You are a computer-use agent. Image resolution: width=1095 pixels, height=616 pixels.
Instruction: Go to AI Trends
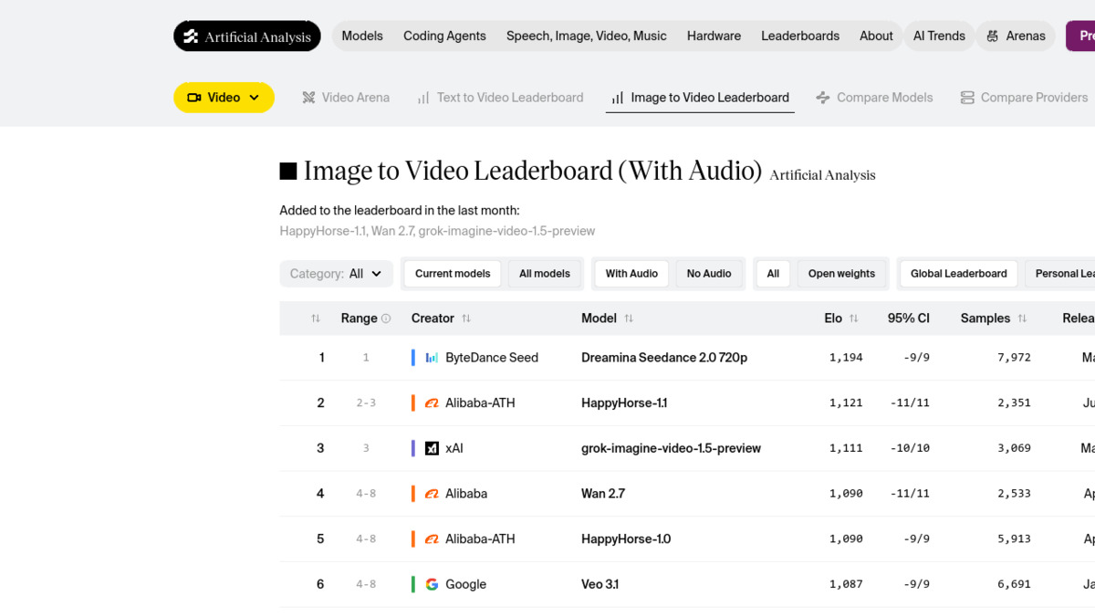(x=939, y=37)
